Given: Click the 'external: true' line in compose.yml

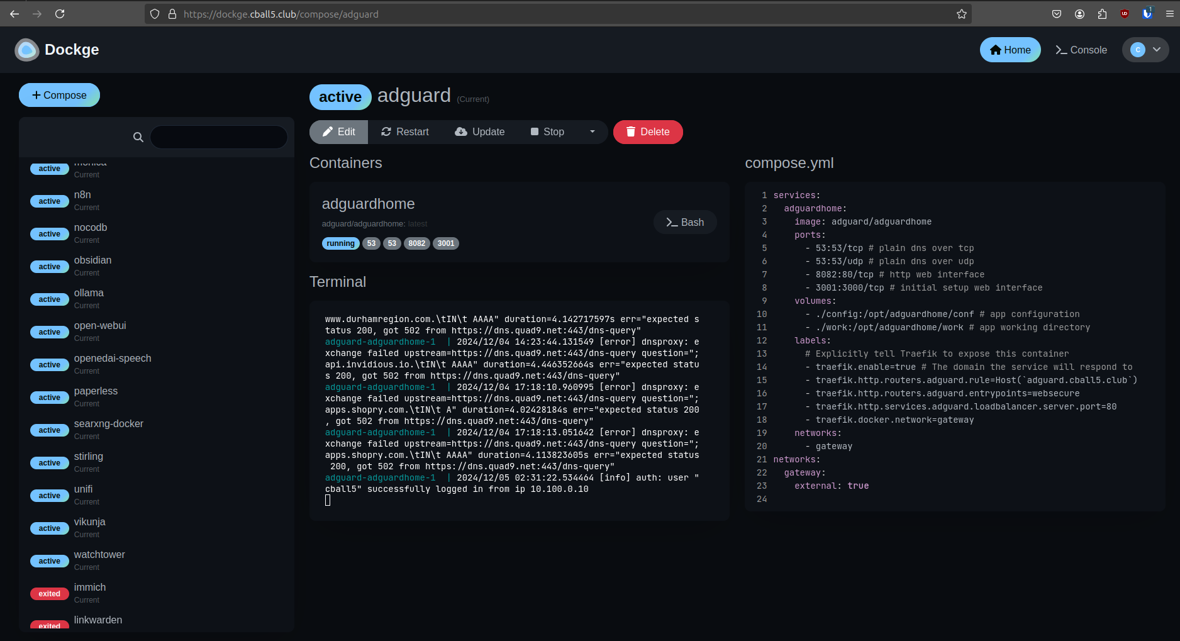Looking at the screenshot, I should click(832, 486).
